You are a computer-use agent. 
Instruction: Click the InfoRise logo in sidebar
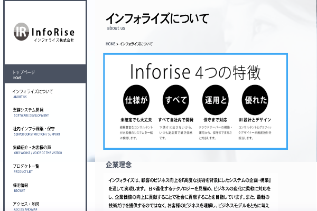point(44,32)
